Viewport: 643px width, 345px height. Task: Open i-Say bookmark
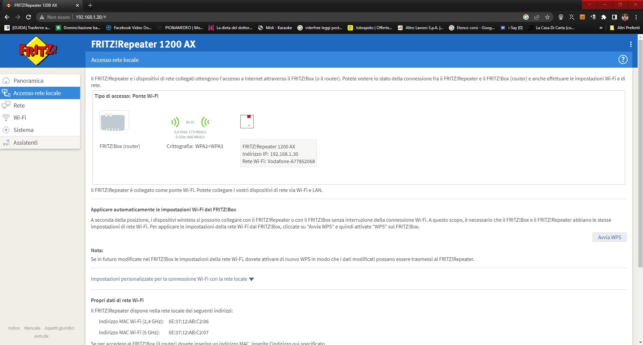coord(512,28)
